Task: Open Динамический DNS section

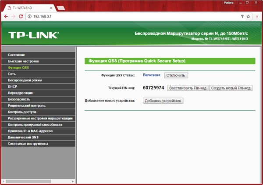Action: tap(38, 138)
